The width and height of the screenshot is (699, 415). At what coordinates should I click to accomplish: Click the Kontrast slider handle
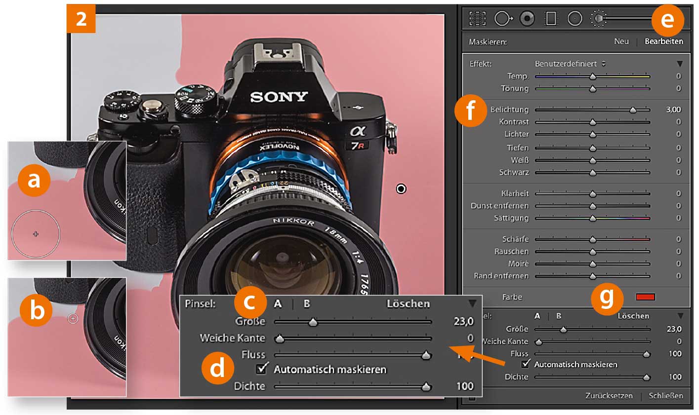593,122
